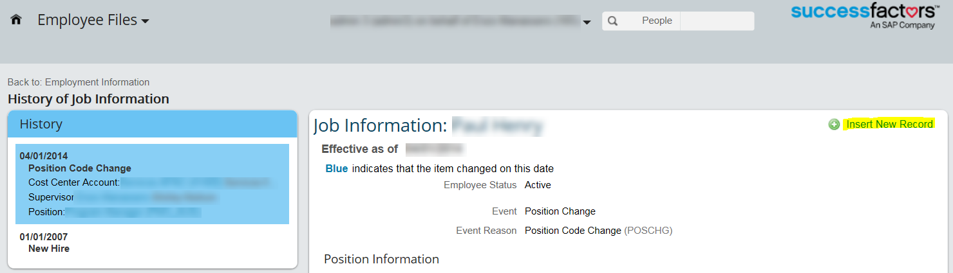Click the Position line in history record
953x273 pixels.
tap(115, 211)
